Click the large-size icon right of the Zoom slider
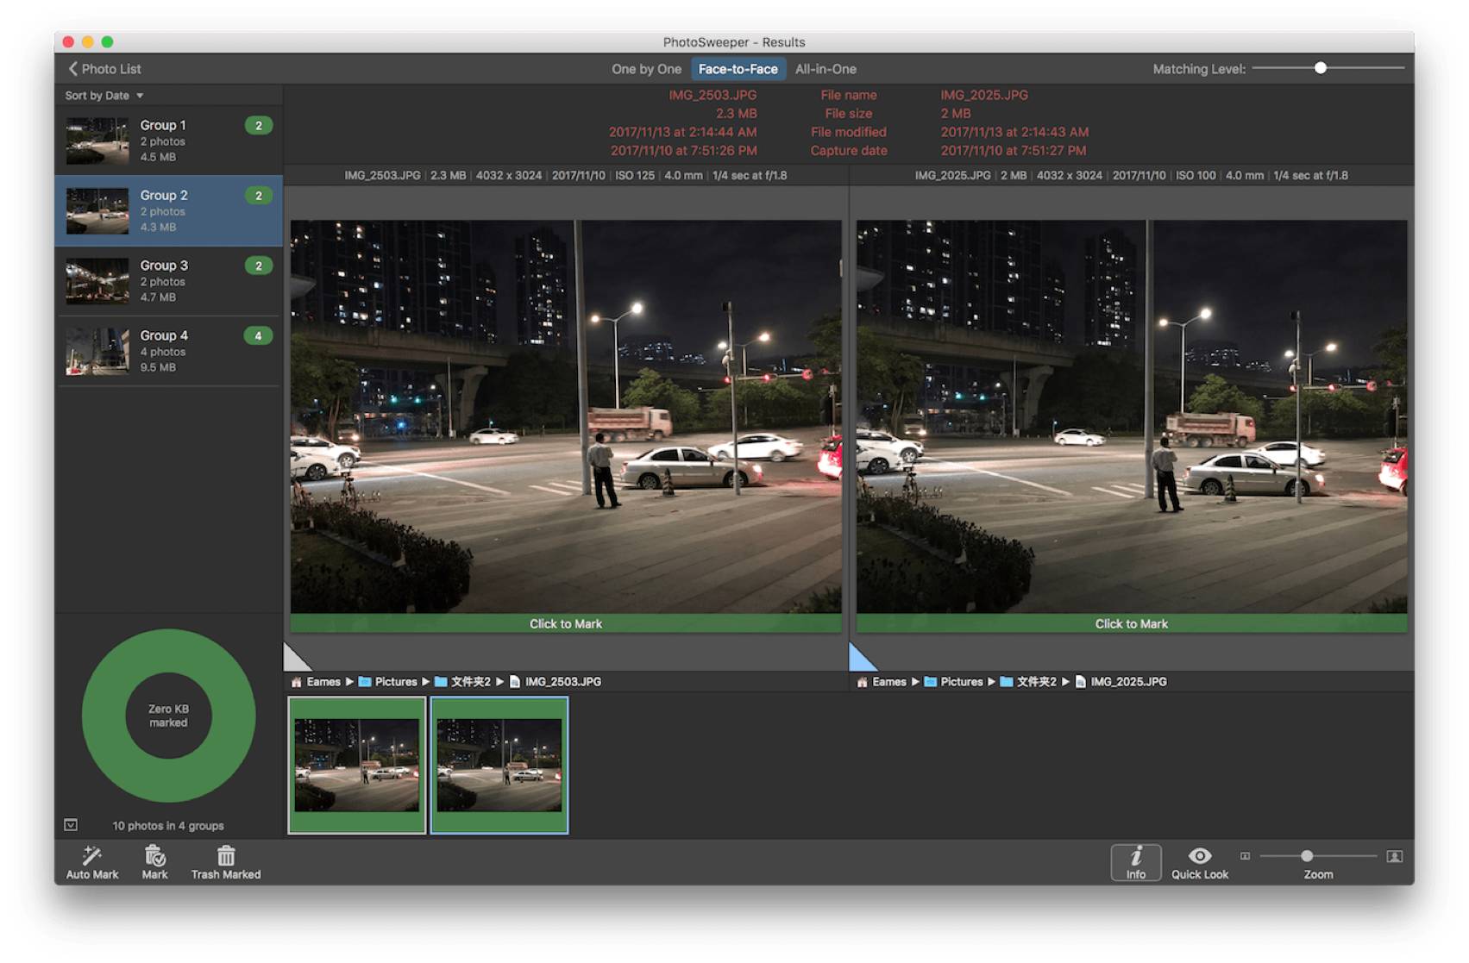Image resolution: width=1469 pixels, height=963 pixels. click(1394, 856)
